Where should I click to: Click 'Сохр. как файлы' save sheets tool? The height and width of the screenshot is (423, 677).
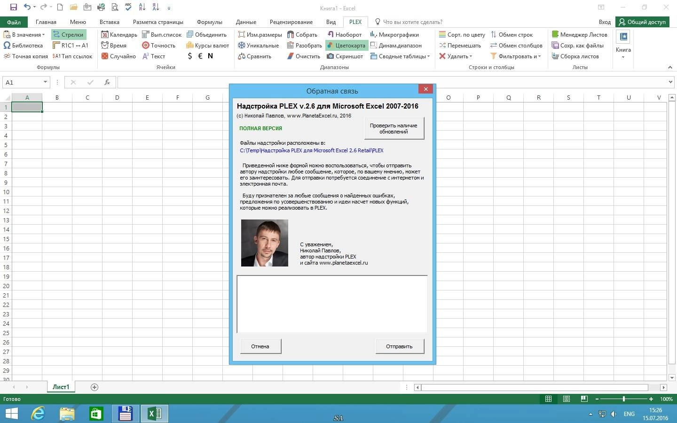click(577, 46)
